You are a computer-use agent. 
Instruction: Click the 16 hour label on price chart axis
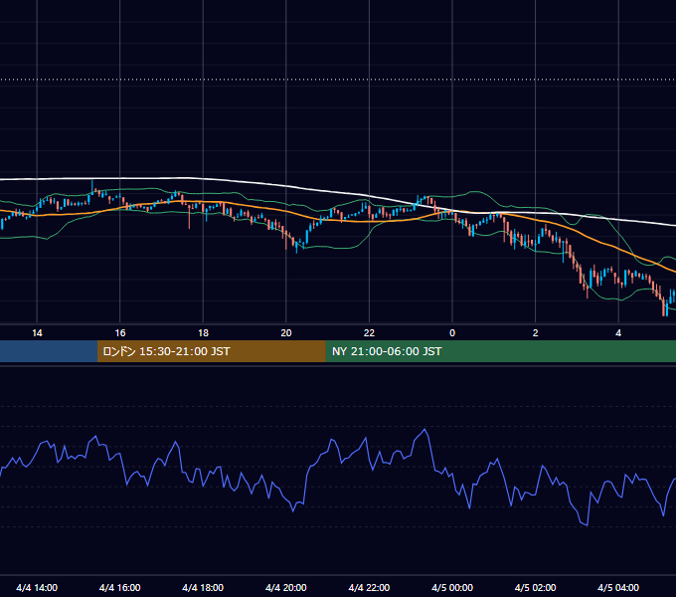120,333
